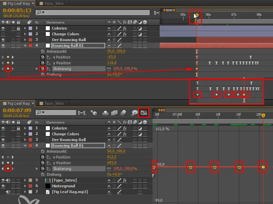This screenshot has height=204, width=273.
Task: Expand Skalierung property in the 0:00:07:09 timeline
Action: [x=37, y=169]
